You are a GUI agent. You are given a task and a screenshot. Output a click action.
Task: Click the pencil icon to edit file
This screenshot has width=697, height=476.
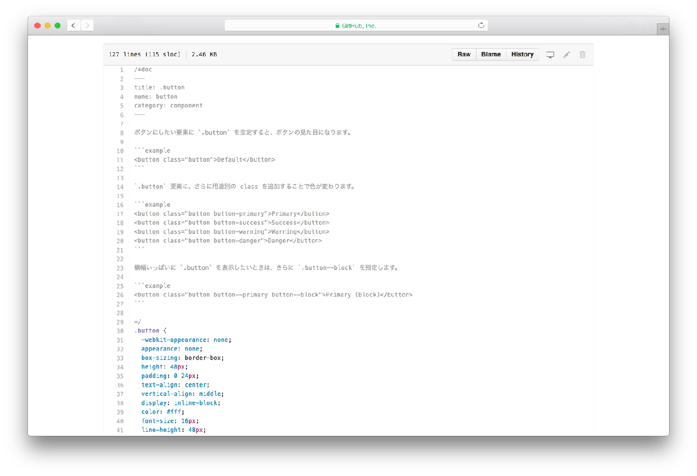[x=566, y=55]
